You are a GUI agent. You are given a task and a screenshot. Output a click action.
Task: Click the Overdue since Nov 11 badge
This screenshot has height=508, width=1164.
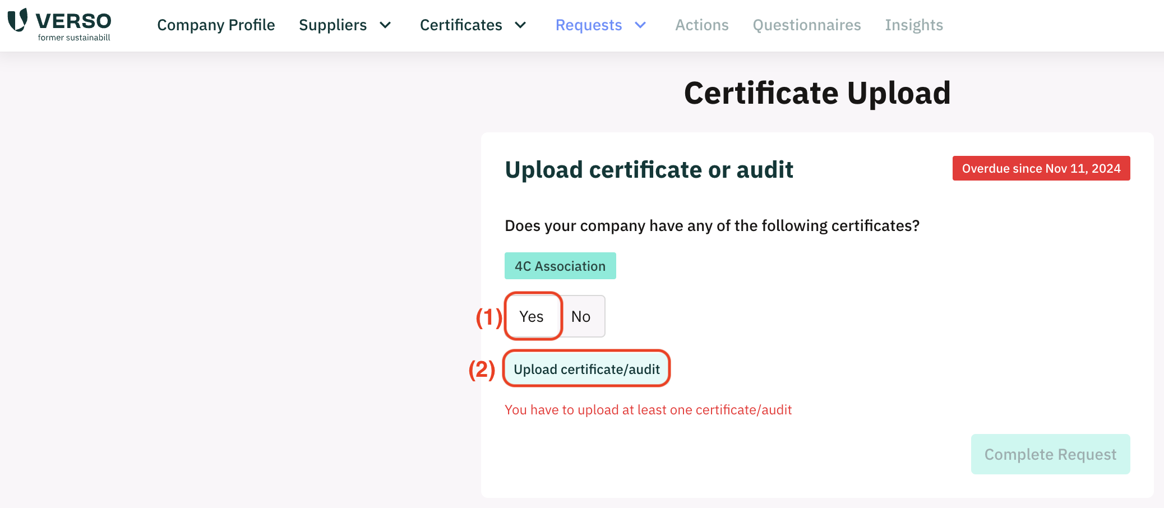[x=1041, y=168]
